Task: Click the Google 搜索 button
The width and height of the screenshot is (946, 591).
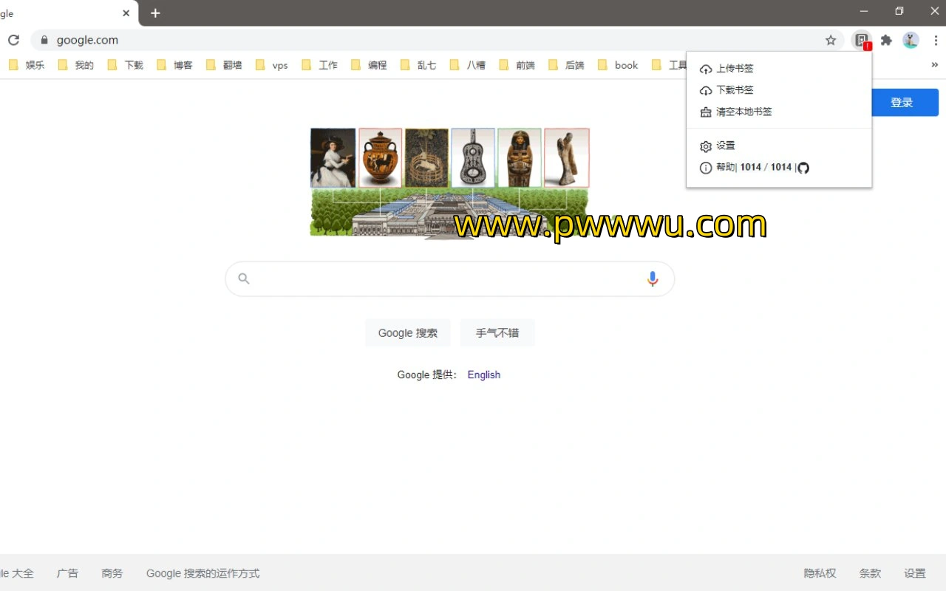Action: [408, 333]
